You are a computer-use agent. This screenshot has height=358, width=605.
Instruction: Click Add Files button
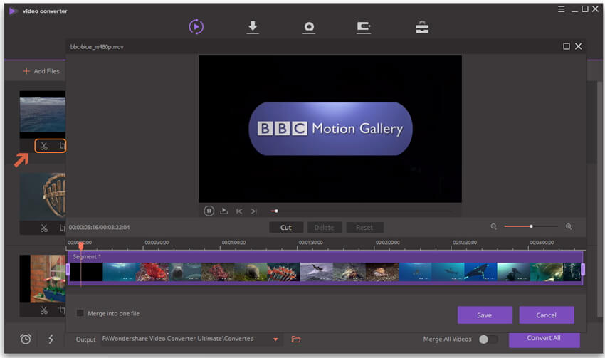[x=41, y=71]
